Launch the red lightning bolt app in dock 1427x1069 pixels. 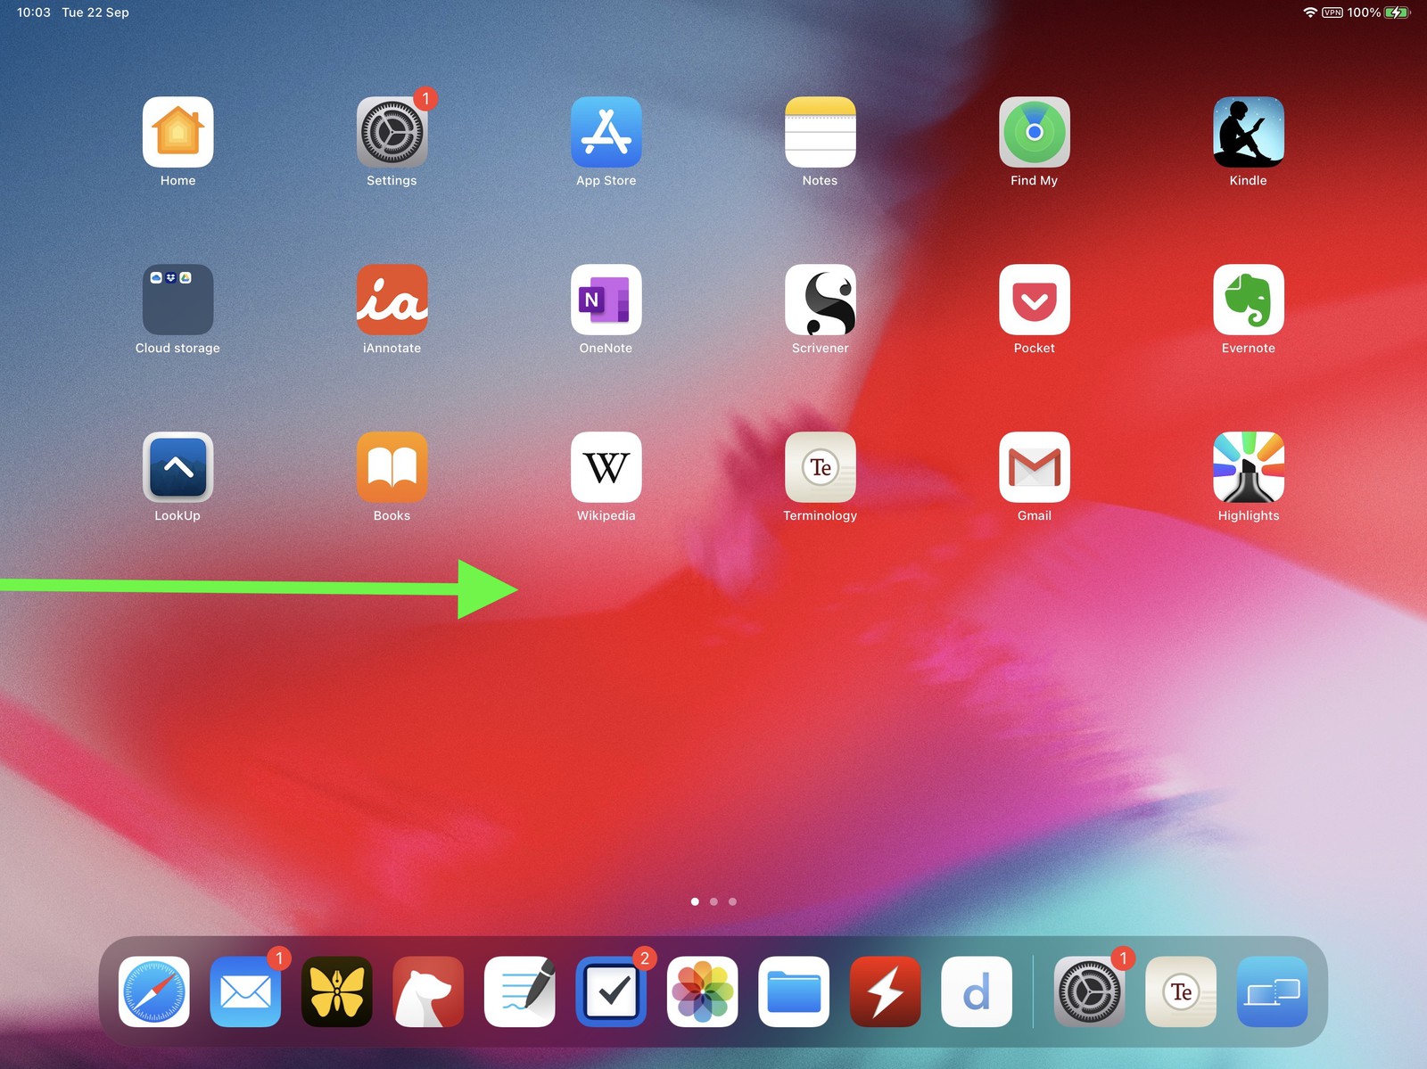[885, 991]
